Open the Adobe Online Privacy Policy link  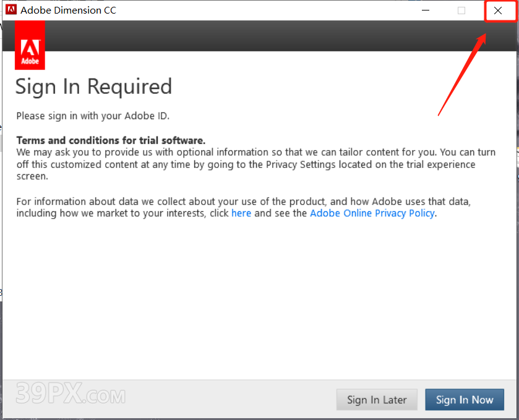(372, 213)
